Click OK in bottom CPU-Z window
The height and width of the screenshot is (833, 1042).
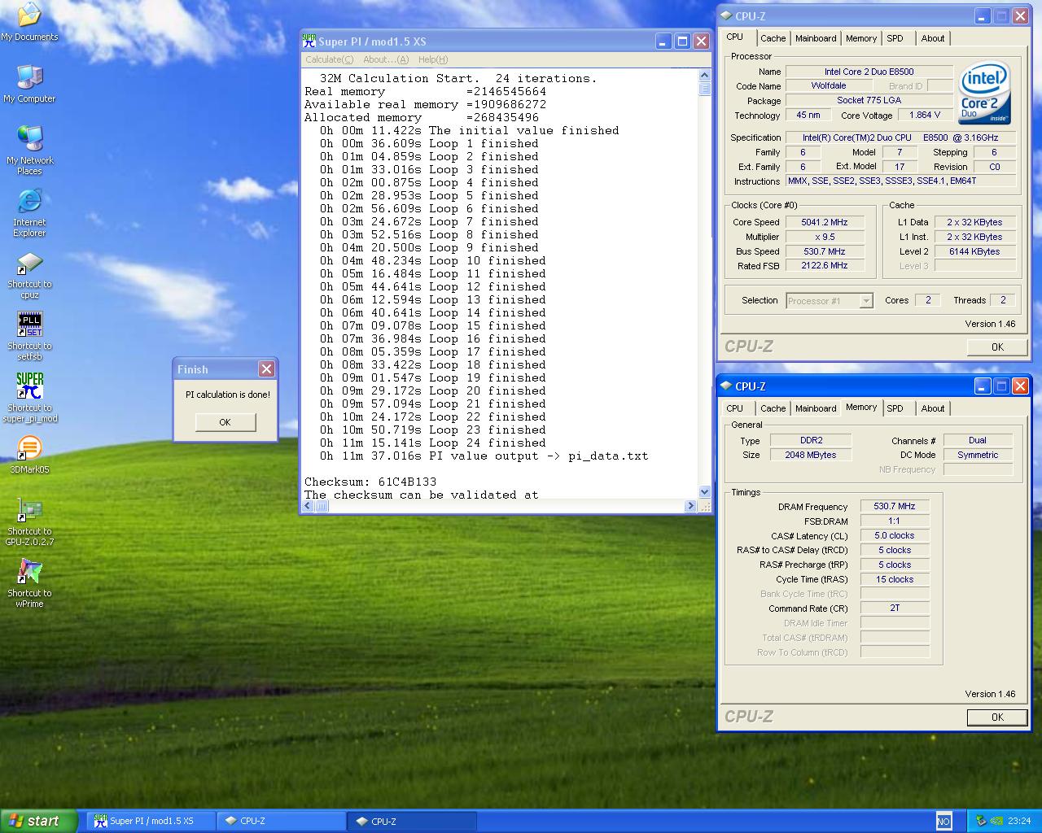997,717
